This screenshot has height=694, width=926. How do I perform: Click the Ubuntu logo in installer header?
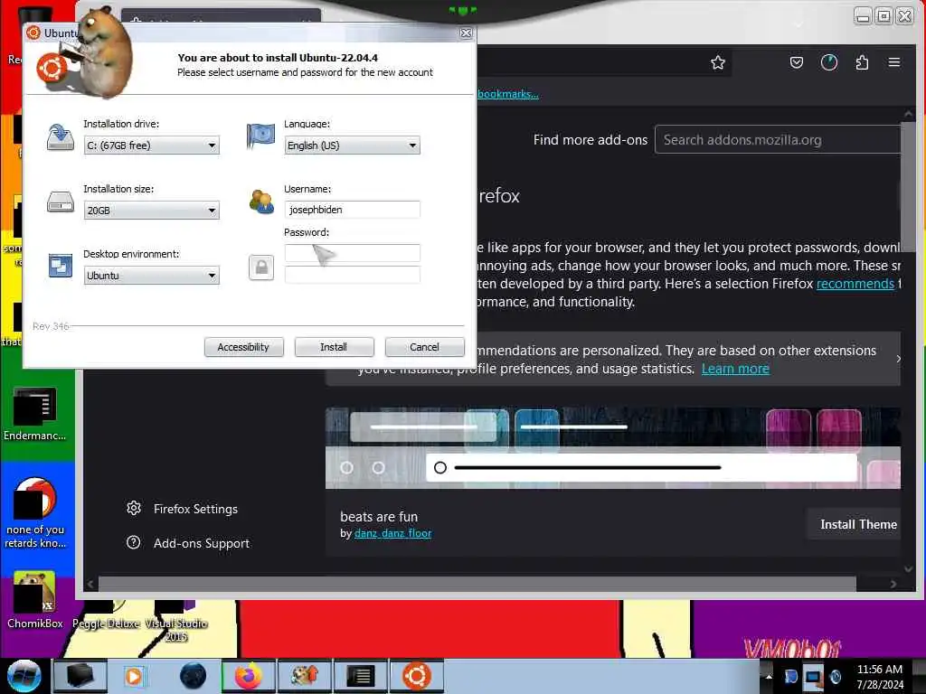[x=52, y=68]
